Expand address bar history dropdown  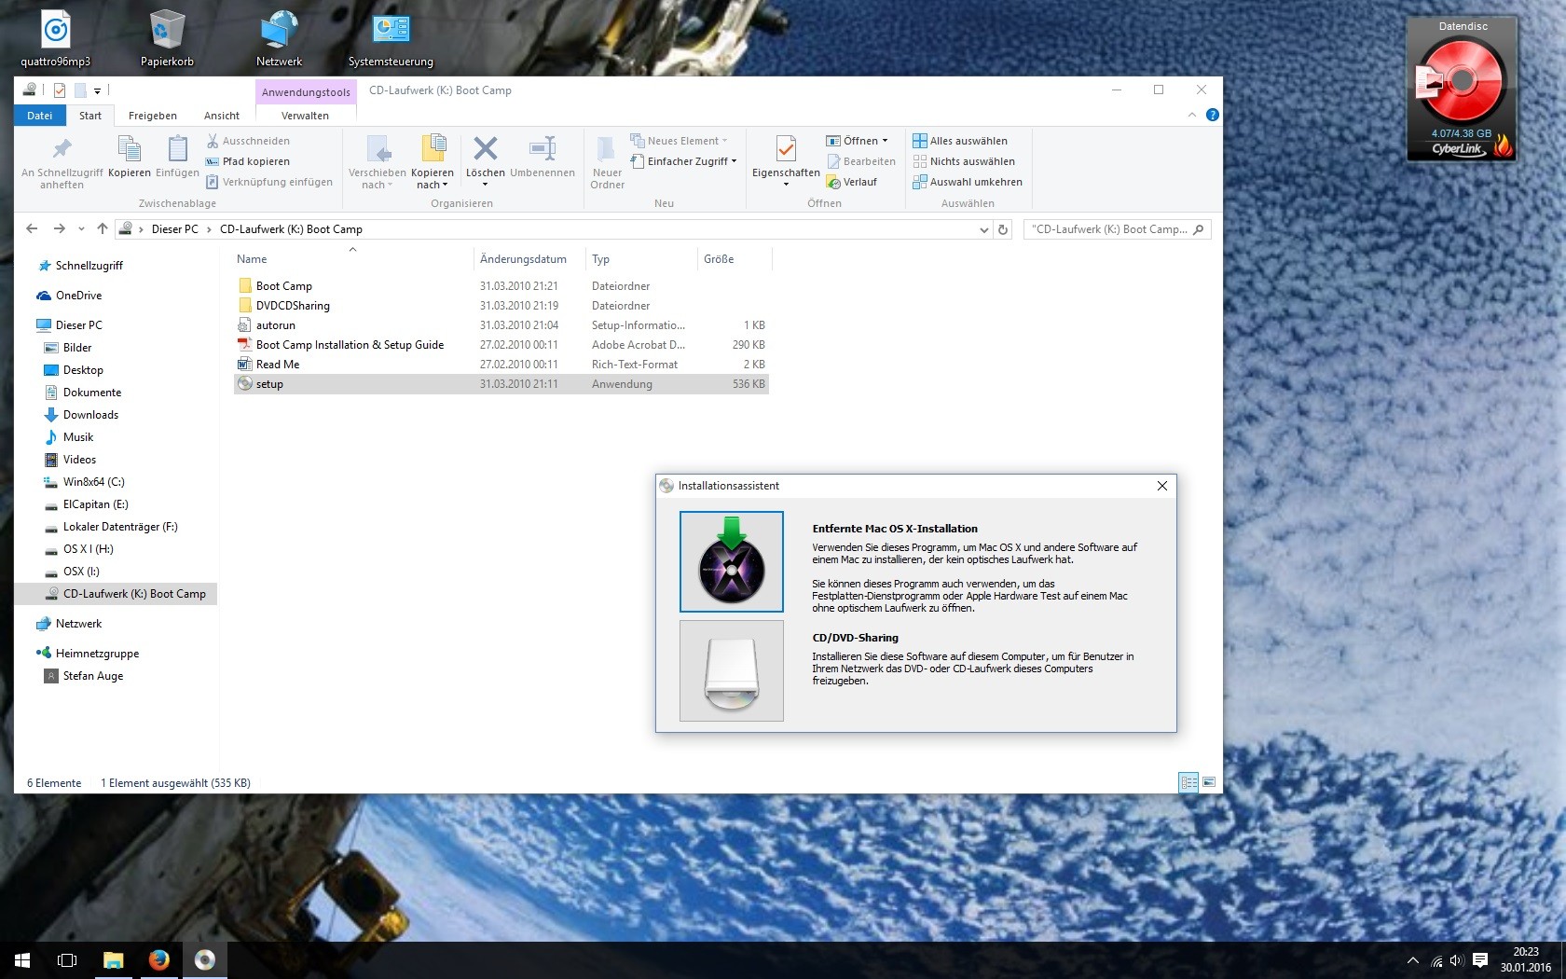[983, 229]
